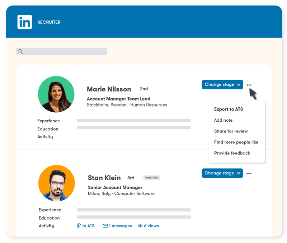Image resolution: width=287 pixels, height=243 pixels.
Task: Toggle the Imported badge on Stan Klein
Action: [x=151, y=177]
